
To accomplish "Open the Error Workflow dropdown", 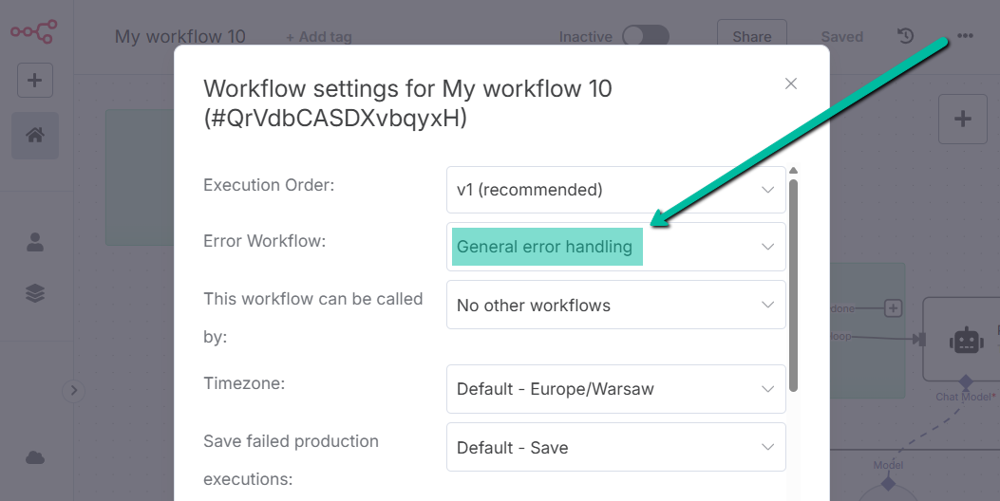I will point(615,247).
